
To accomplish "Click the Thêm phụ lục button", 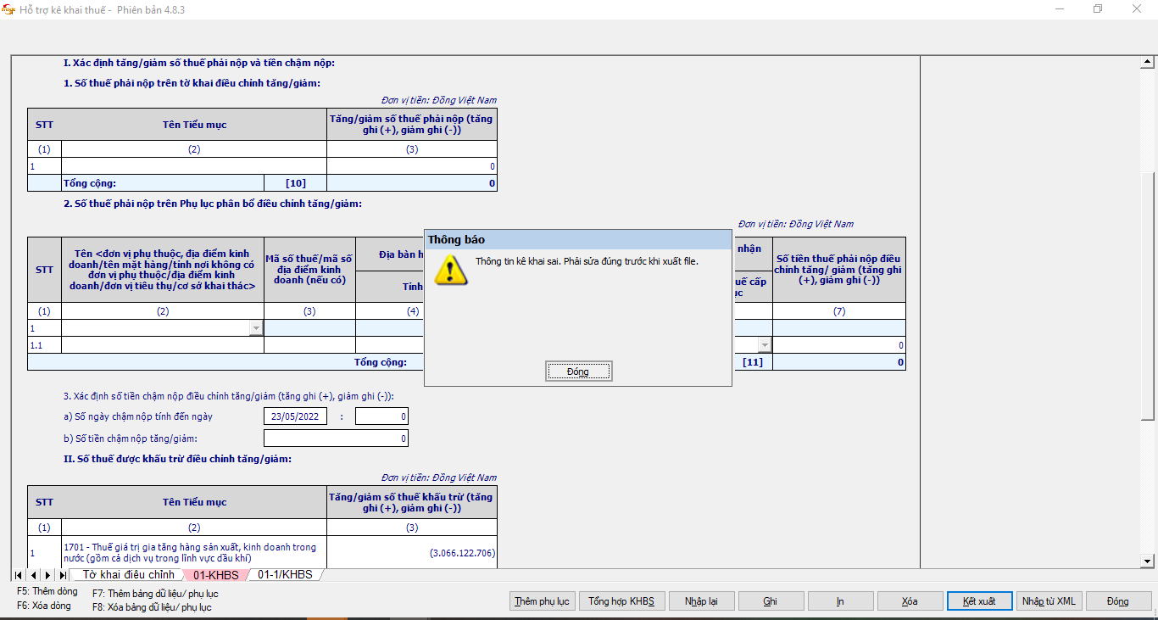I will click(x=542, y=601).
